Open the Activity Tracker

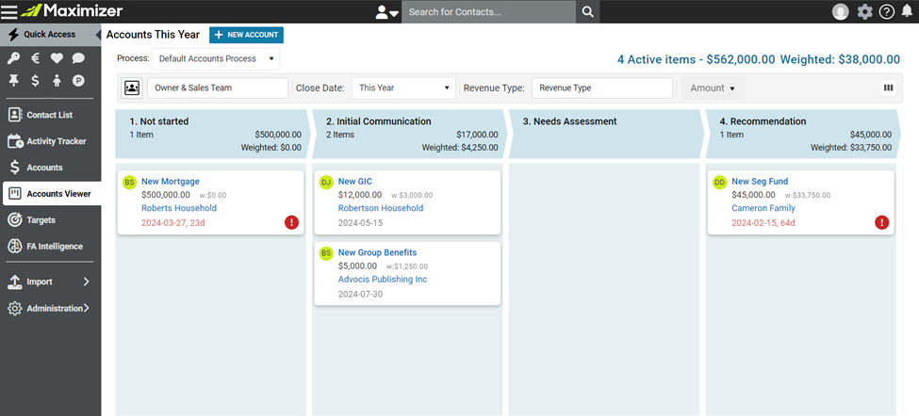(x=50, y=141)
